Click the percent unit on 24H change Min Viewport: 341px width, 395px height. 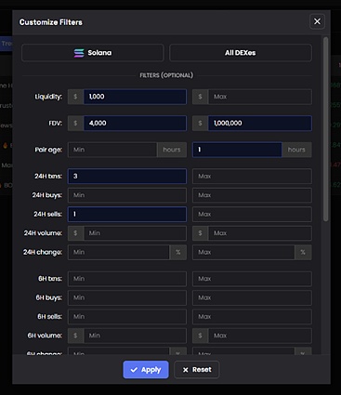pos(178,253)
